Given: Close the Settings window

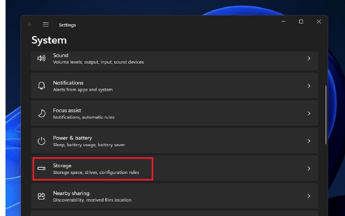Looking at the screenshot, I should click(x=319, y=22).
